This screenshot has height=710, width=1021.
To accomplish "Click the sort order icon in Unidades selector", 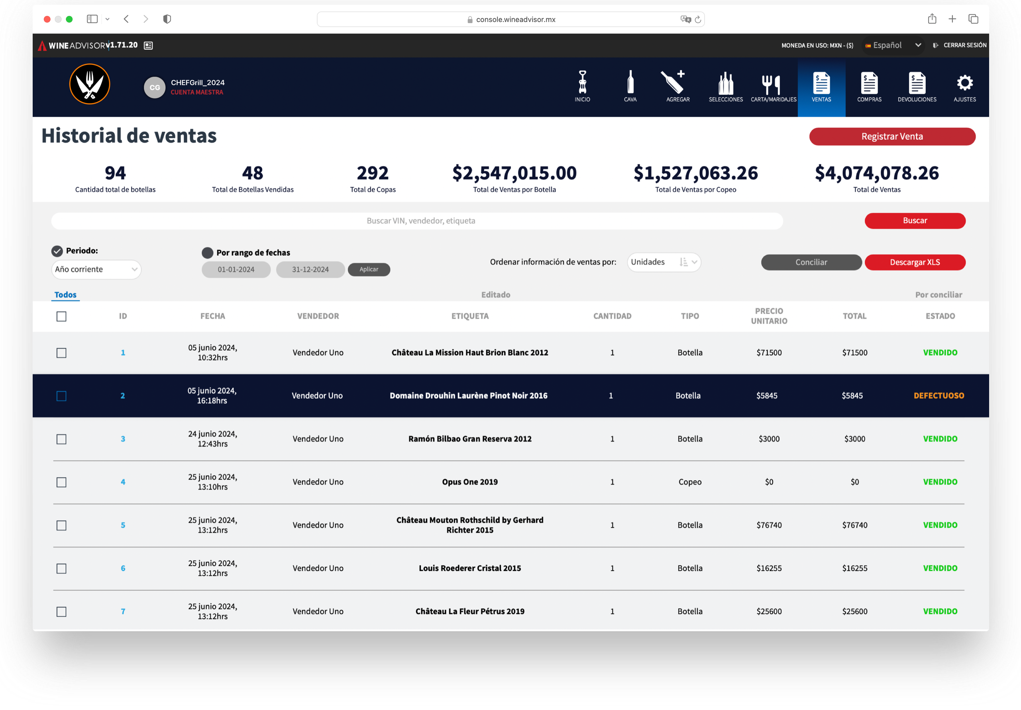I will tap(683, 262).
